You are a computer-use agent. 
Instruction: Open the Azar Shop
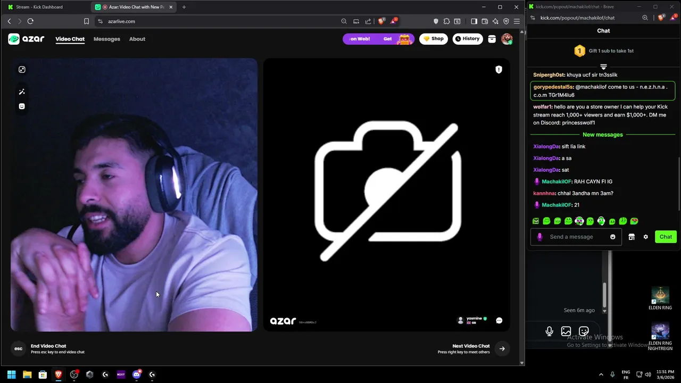click(x=434, y=39)
